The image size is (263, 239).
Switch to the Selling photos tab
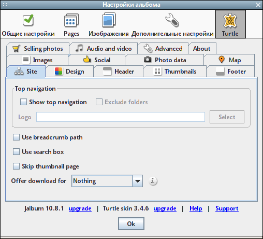pyautogui.click(x=38, y=49)
